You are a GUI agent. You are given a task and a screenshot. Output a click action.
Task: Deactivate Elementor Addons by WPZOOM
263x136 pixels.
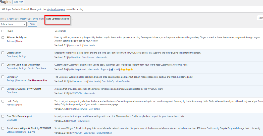pyautogui.click(x=12, y=92)
